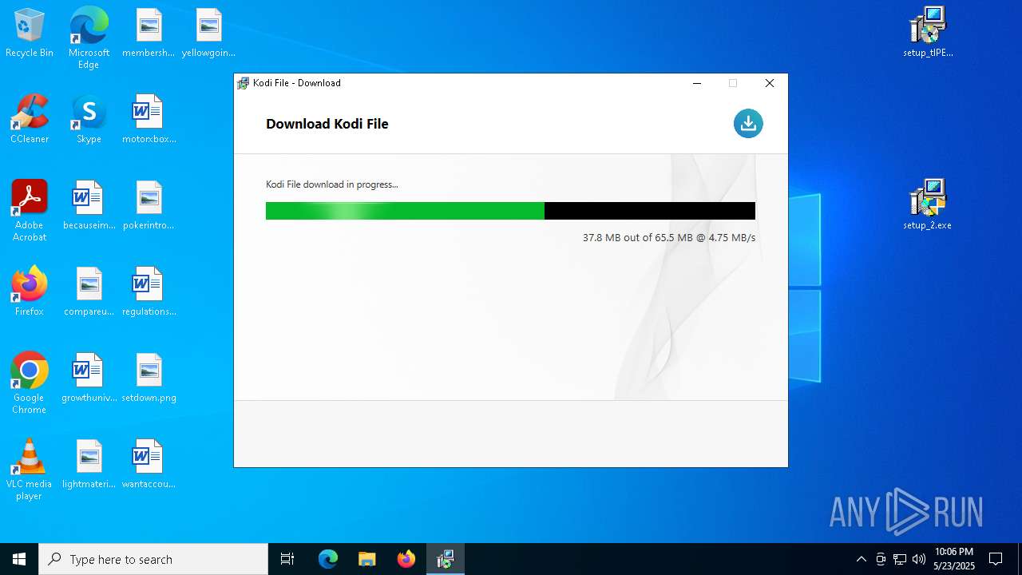Click the blue download icon in Kodi window
1022x575 pixels.
748,123
